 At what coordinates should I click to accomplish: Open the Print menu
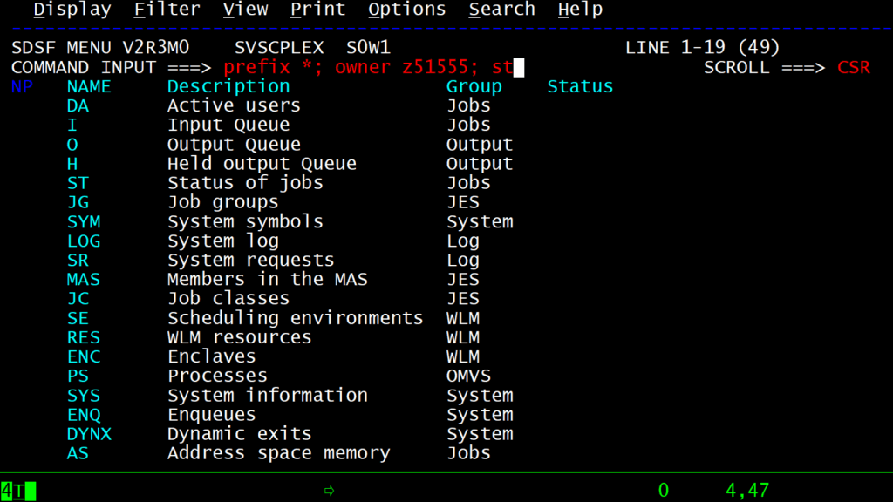(x=317, y=9)
